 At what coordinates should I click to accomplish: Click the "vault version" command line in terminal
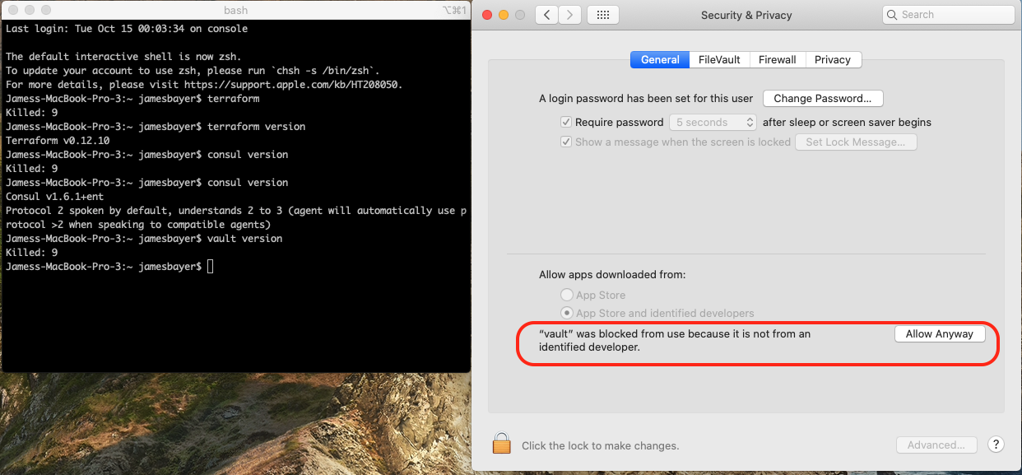[144, 239]
